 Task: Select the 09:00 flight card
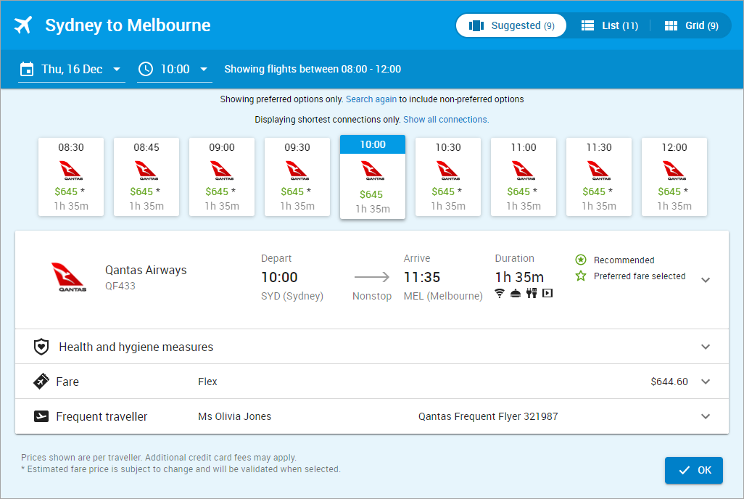[222, 177]
